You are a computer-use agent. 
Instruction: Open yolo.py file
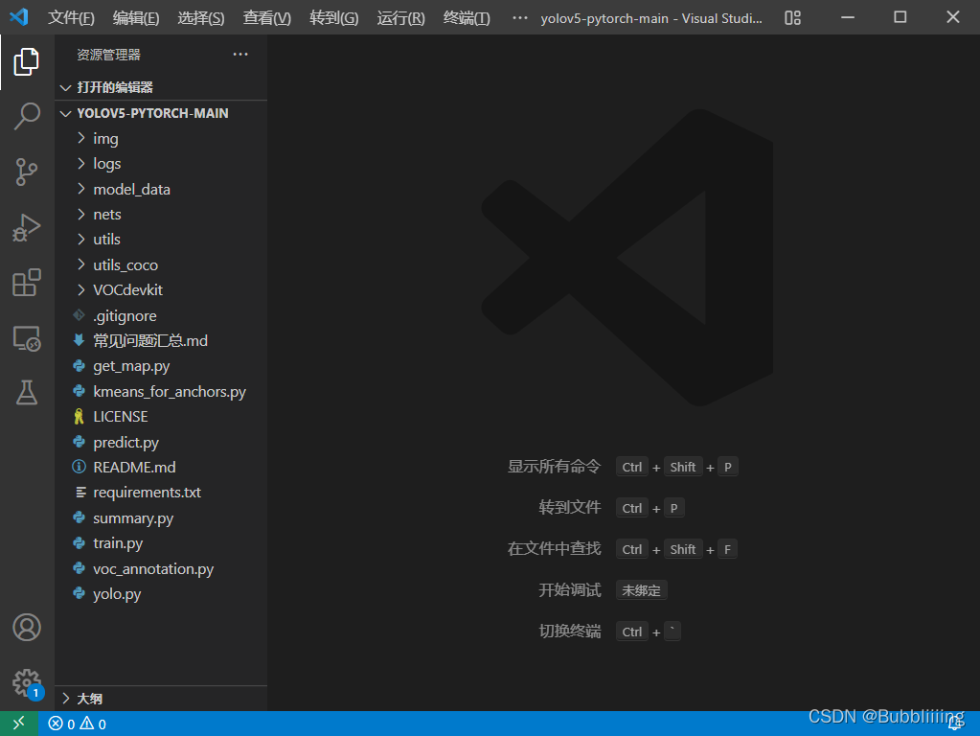click(161, 594)
